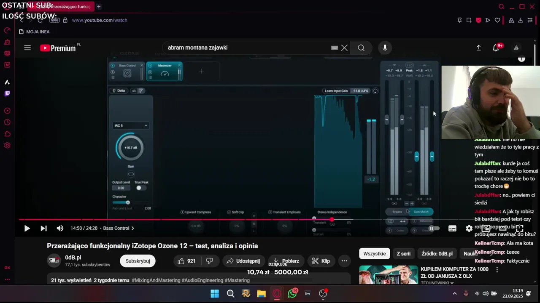Expand the Bass Control chapter list
This screenshot has width=540, height=303.
click(119, 228)
